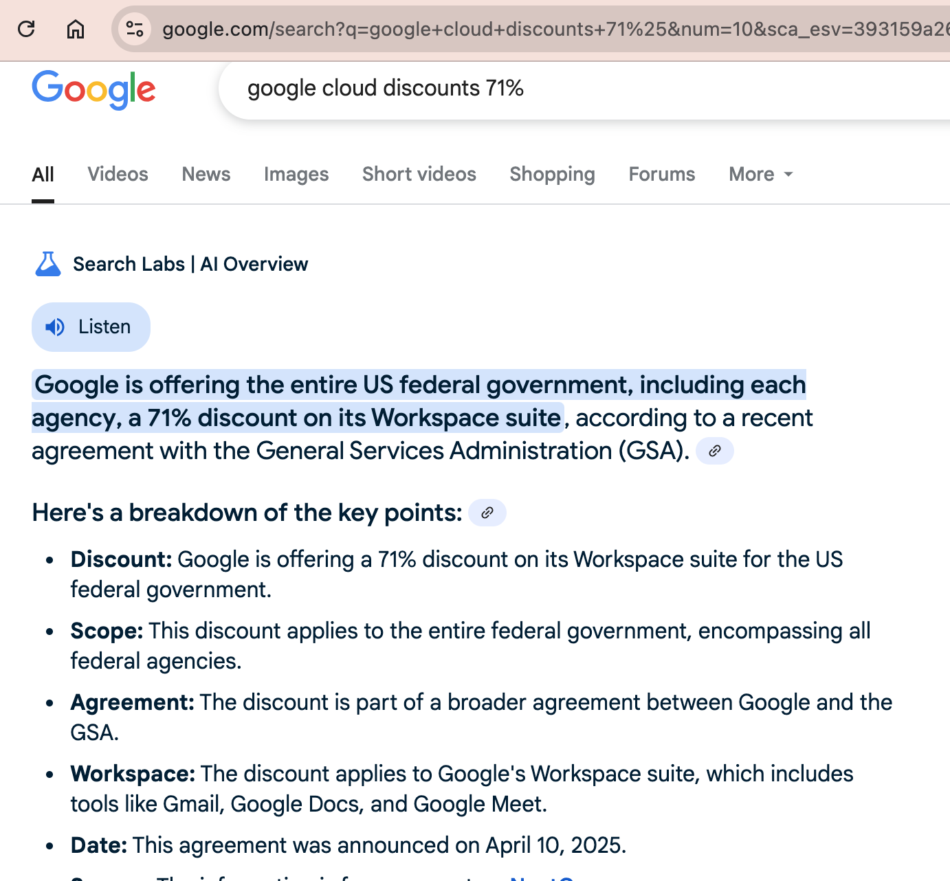950x881 pixels.
Task: Switch to the News tab
Action: (x=206, y=175)
